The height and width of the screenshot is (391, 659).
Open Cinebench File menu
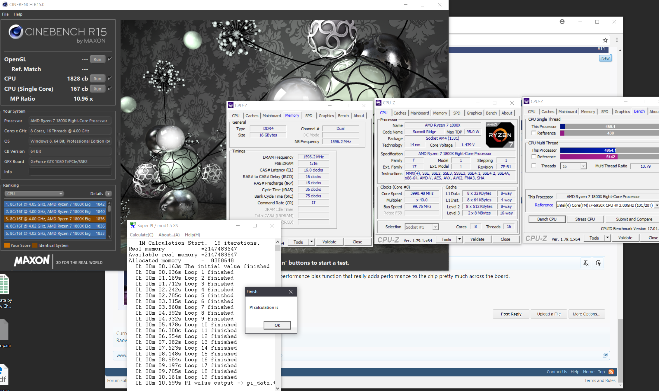5,14
